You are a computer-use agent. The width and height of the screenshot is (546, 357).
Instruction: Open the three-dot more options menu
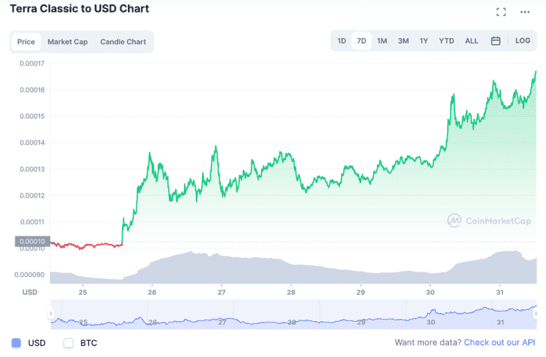525,12
